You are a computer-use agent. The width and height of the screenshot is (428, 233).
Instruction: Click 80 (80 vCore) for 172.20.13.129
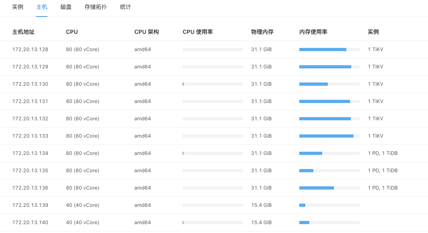click(82, 67)
